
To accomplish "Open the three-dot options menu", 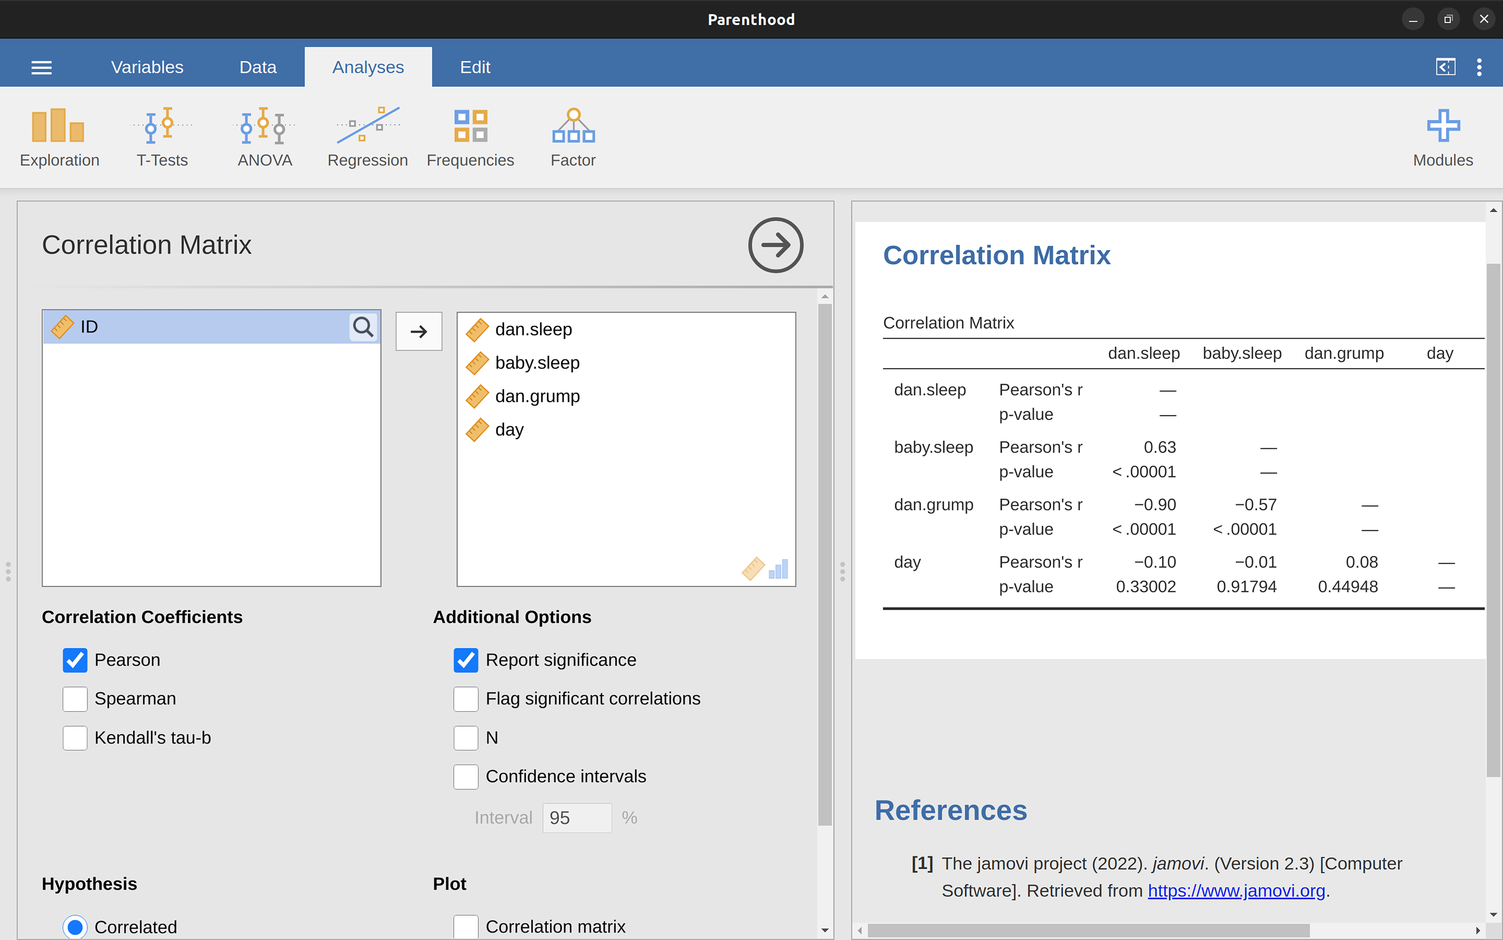I will 1479,67.
